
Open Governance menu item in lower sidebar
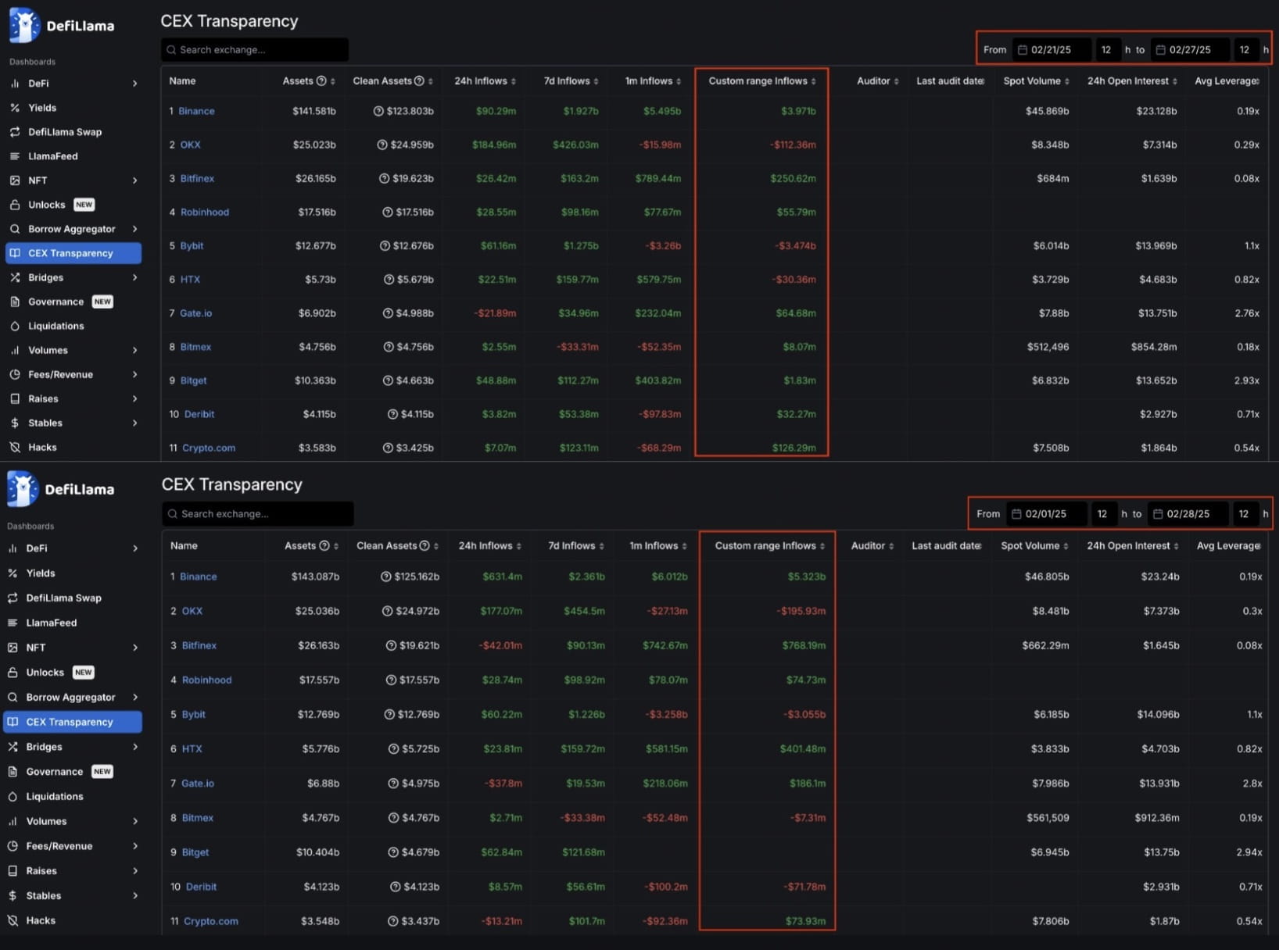click(x=55, y=771)
